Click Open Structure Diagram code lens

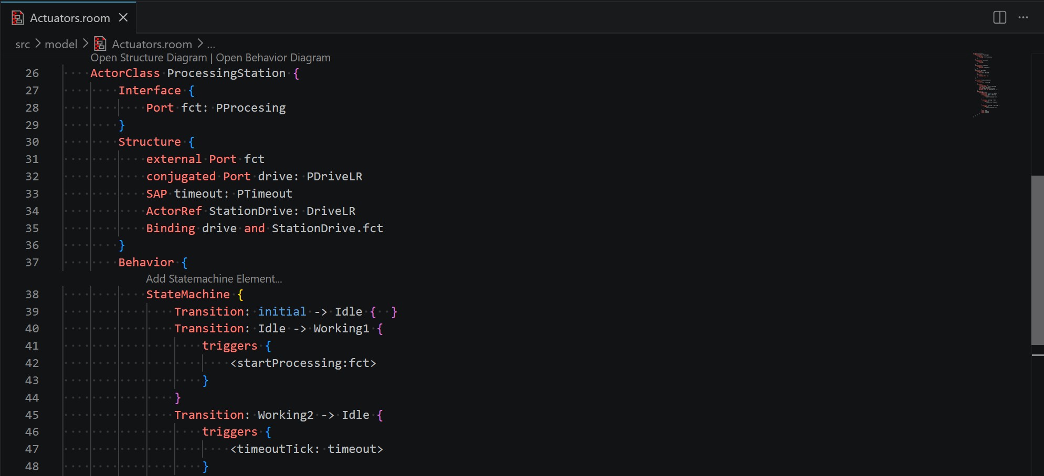tap(149, 58)
